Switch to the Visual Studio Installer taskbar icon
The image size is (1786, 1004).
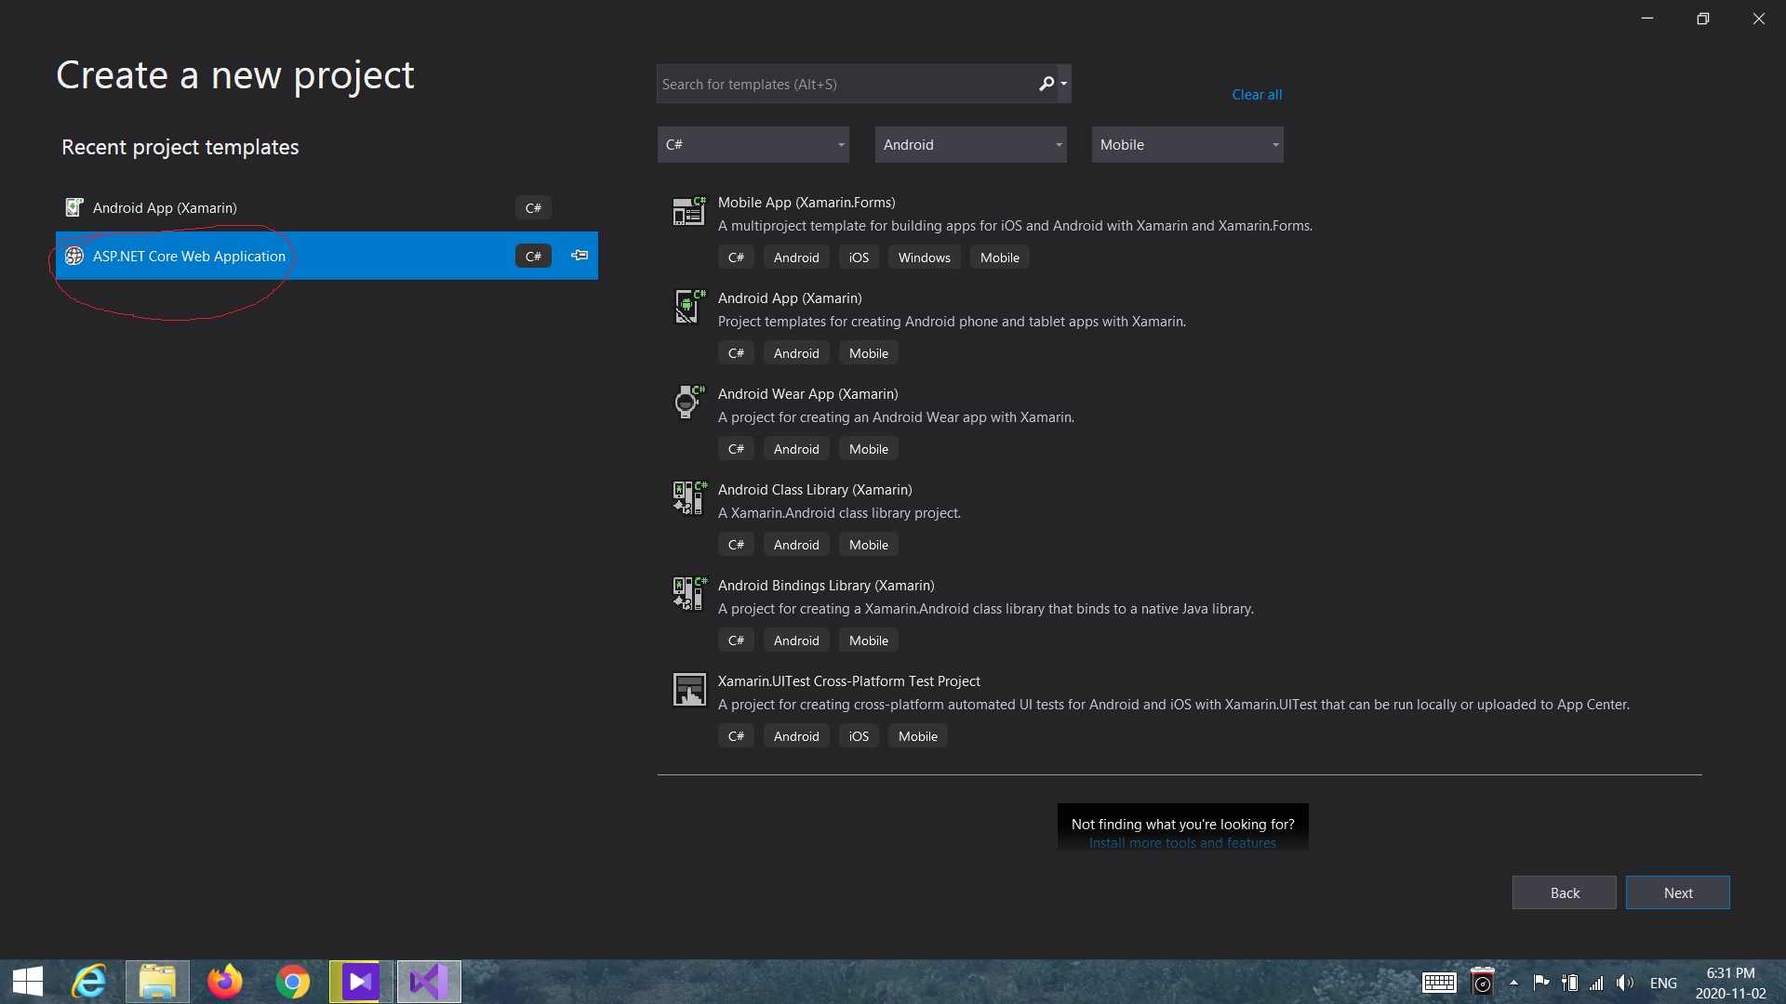pyautogui.click(x=360, y=982)
